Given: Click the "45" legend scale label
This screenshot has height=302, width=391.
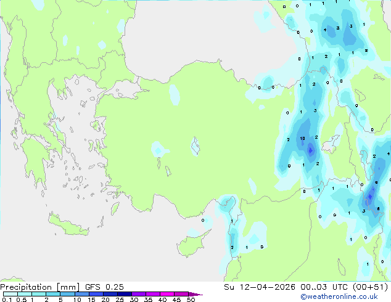Looking at the screenshot, I should (176, 300).
